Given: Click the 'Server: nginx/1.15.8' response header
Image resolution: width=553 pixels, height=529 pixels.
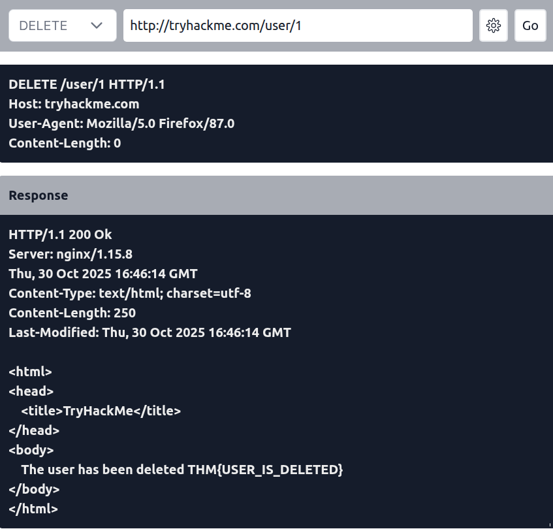Looking at the screenshot, I should pos(71,254).
